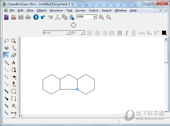This screenshot has height=126, width=170.
Task: Justify text alignment
Action: [x=112, y=33]
